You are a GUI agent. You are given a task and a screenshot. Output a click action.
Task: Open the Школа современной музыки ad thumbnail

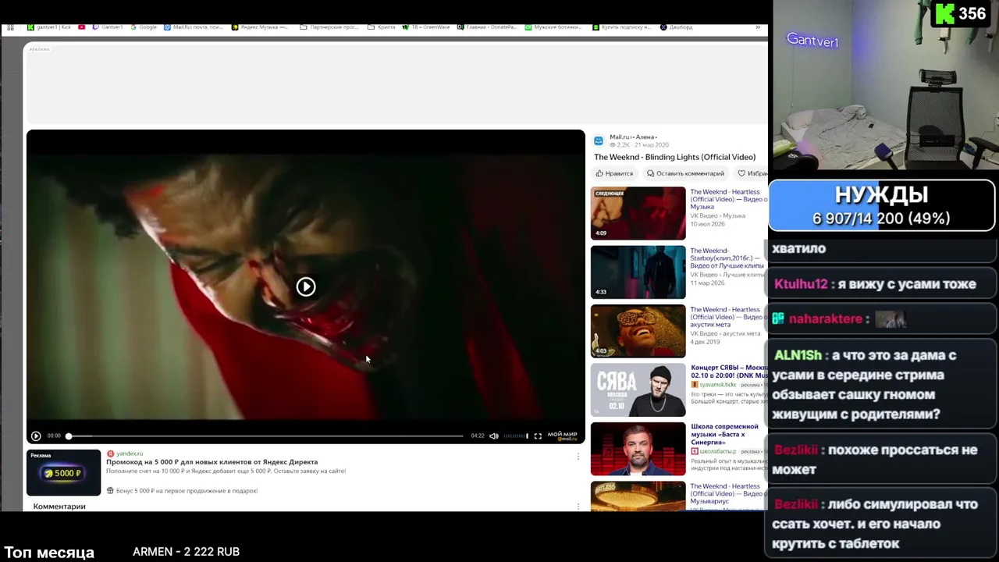pos(638,449)
